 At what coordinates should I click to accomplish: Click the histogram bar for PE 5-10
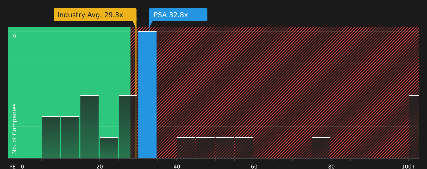[51, 137]
